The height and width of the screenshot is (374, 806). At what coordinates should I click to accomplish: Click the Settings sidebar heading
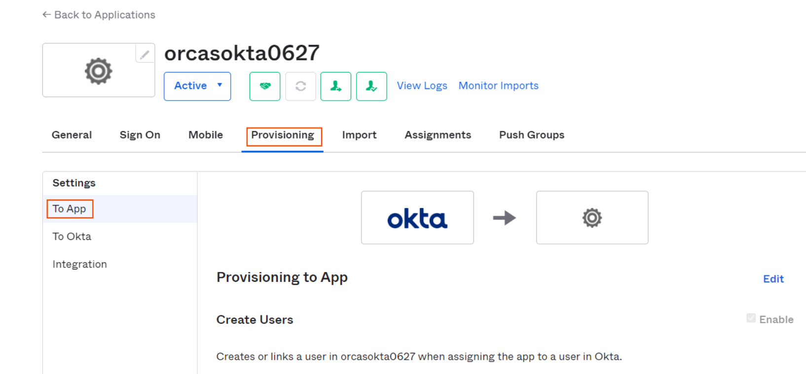pyautogui.click(x=74, y=183)
